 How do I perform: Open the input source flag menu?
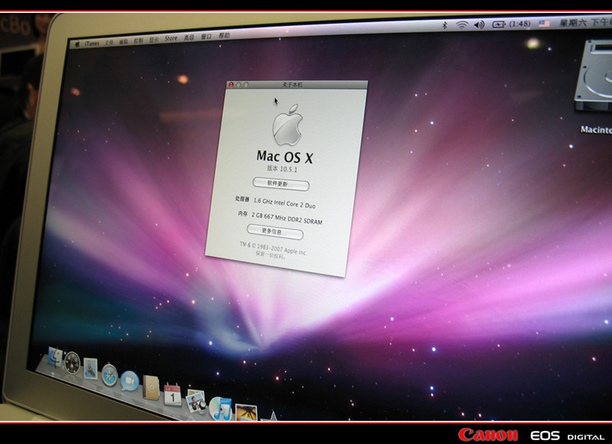544,24
